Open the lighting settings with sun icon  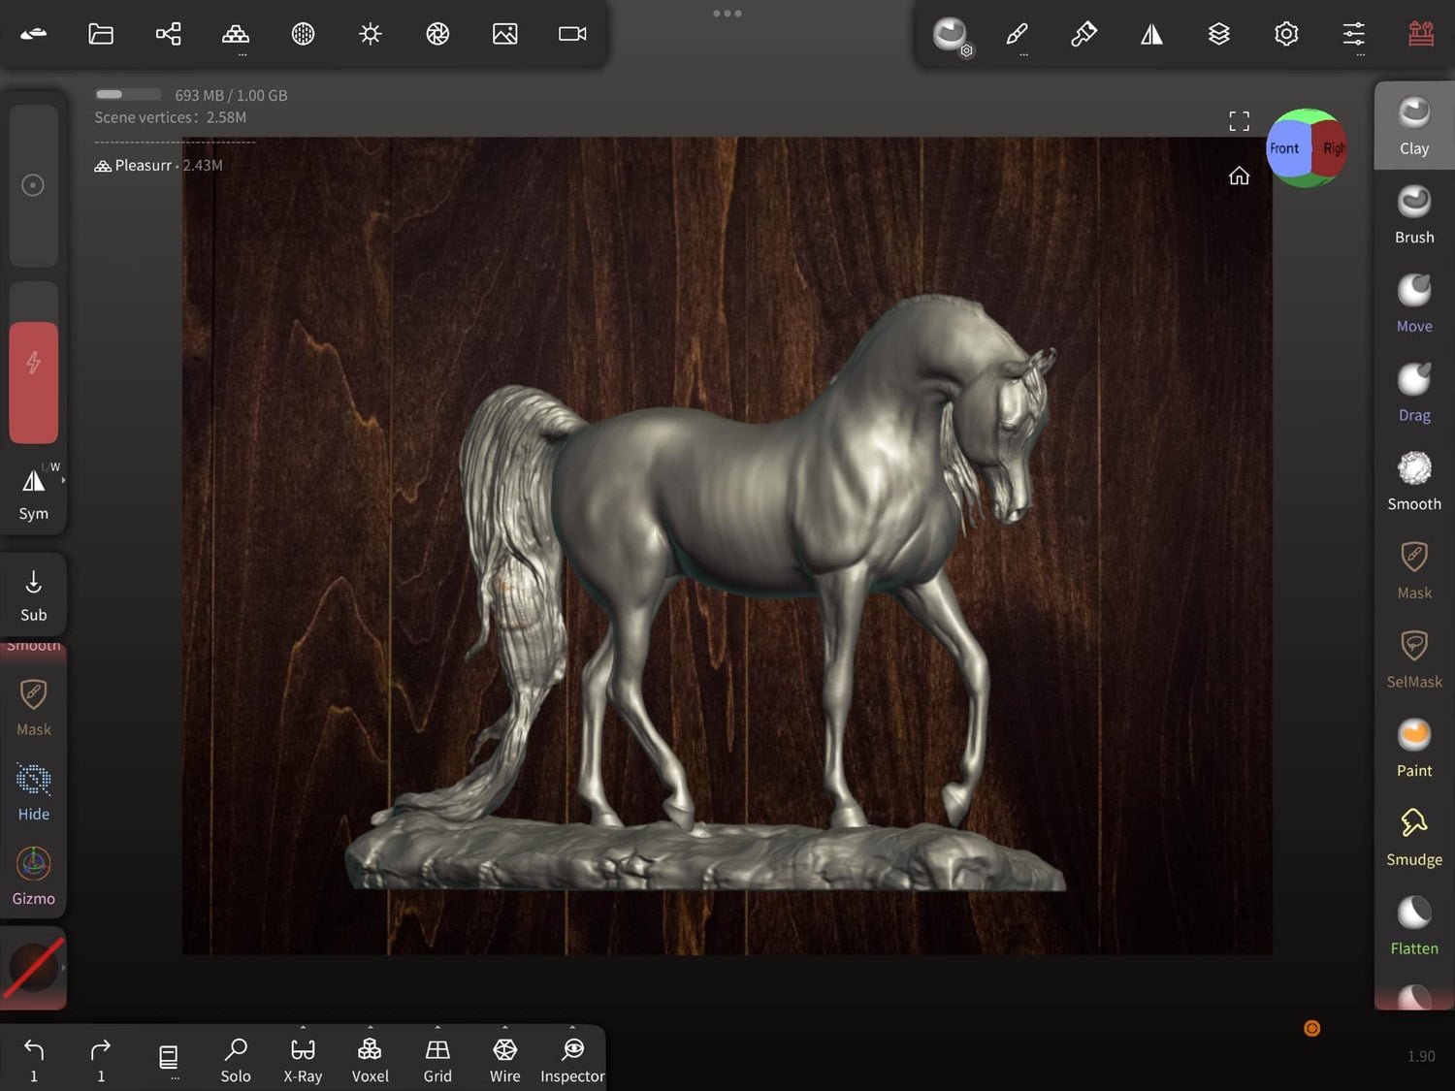tap(370, 33)
